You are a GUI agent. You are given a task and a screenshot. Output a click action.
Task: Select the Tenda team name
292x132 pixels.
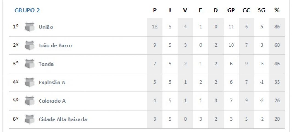click(x=46, y=64)
